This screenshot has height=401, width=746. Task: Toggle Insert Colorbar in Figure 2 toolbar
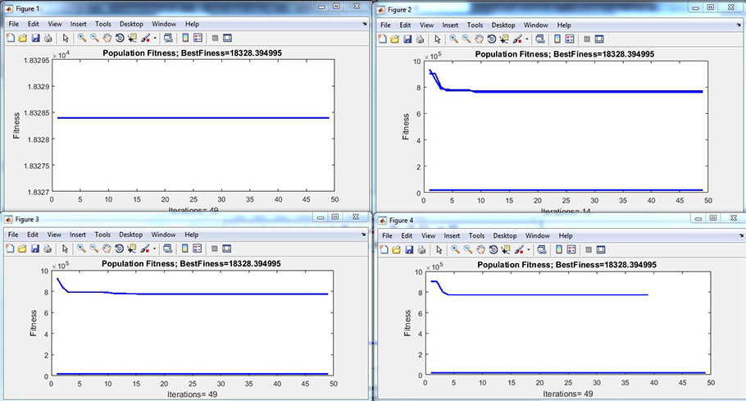tap(557, 39)
